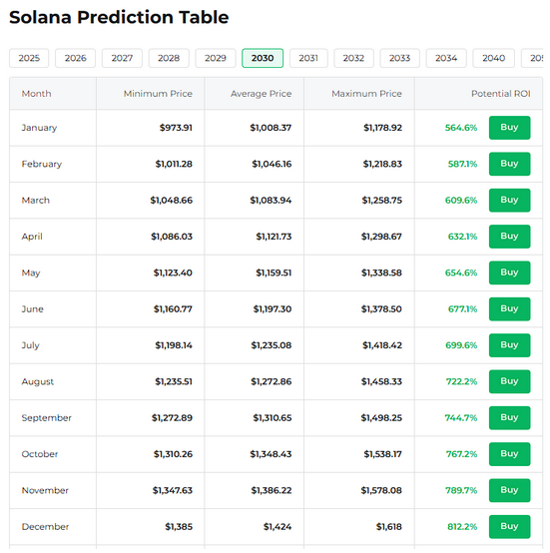This screenshot has width=550, height=553.
Task: Click Buy next to July's 699.6% ROI
Action: click(509, 345)
